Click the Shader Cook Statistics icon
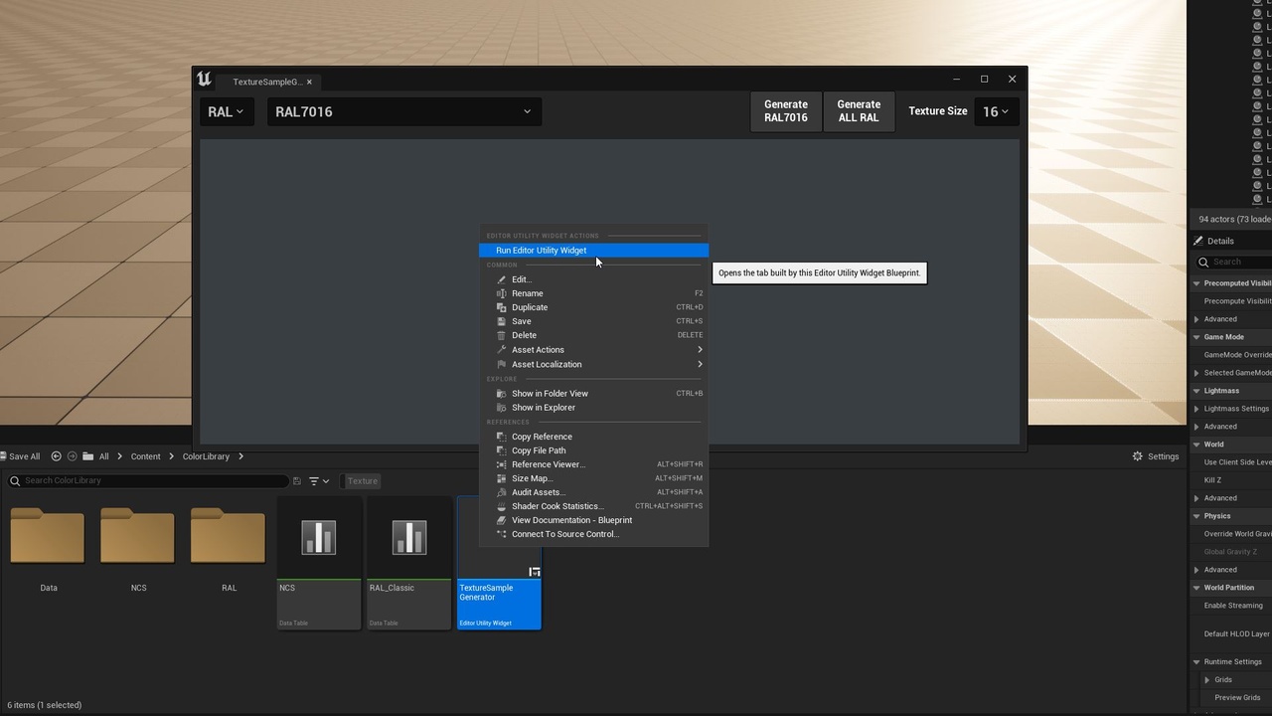 501,506
